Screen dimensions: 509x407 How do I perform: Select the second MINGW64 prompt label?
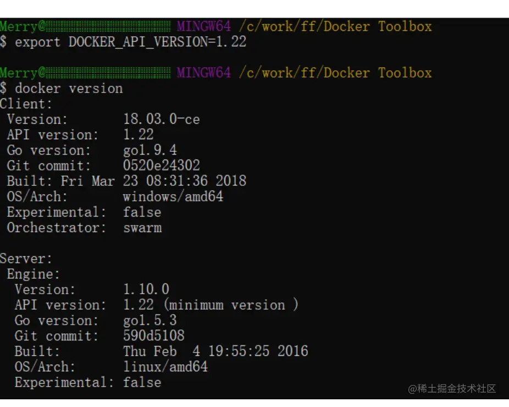pos(204,73)
